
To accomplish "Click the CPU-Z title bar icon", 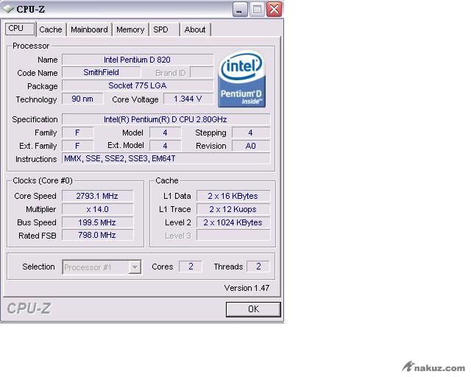I will tap(7, 9).
